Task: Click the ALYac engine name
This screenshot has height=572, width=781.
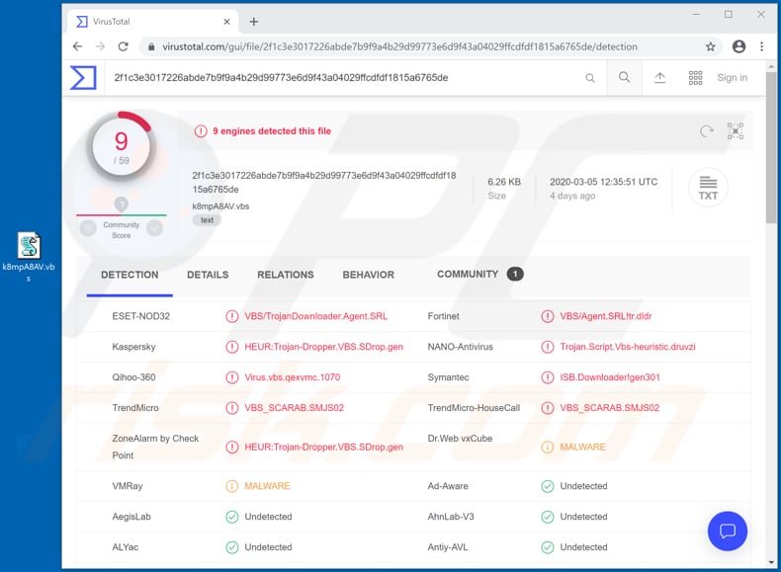Action: click(126, 547)
